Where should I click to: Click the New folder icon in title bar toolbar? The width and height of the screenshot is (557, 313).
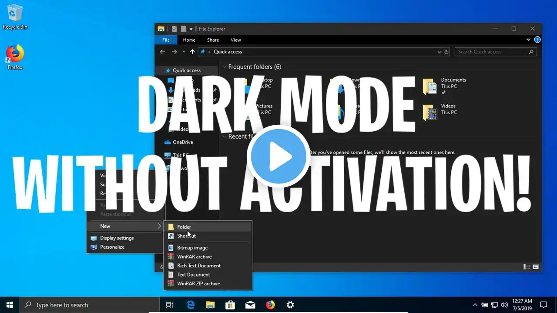(x=184, y=29)
